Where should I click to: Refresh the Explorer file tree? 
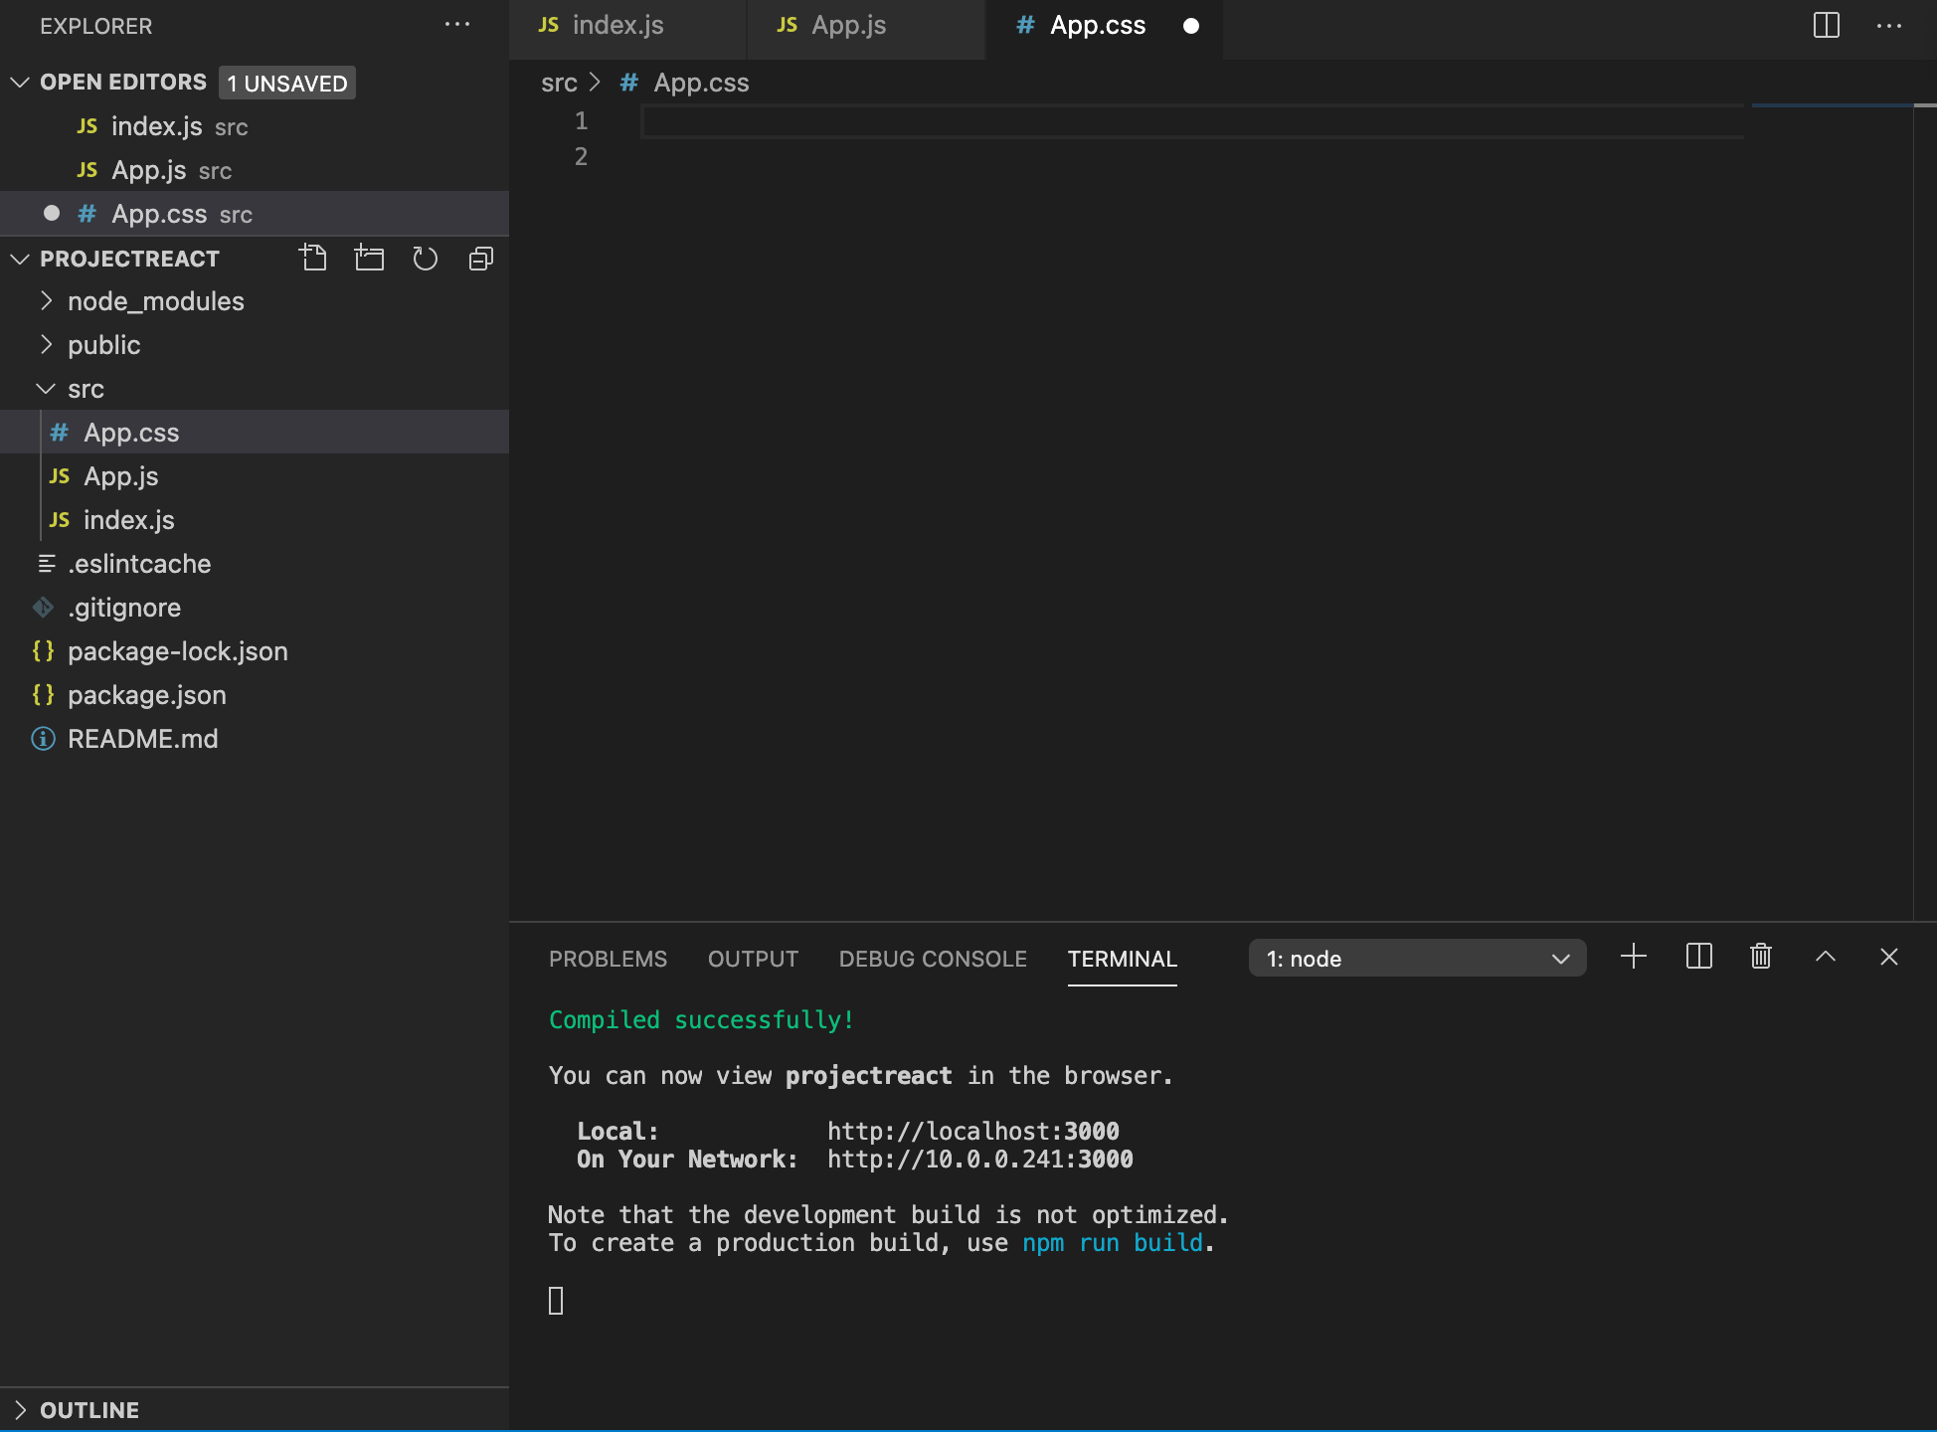coord(425,259)
